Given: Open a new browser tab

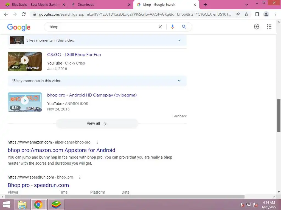Looking at the screenshot, I should pos(205,5).
